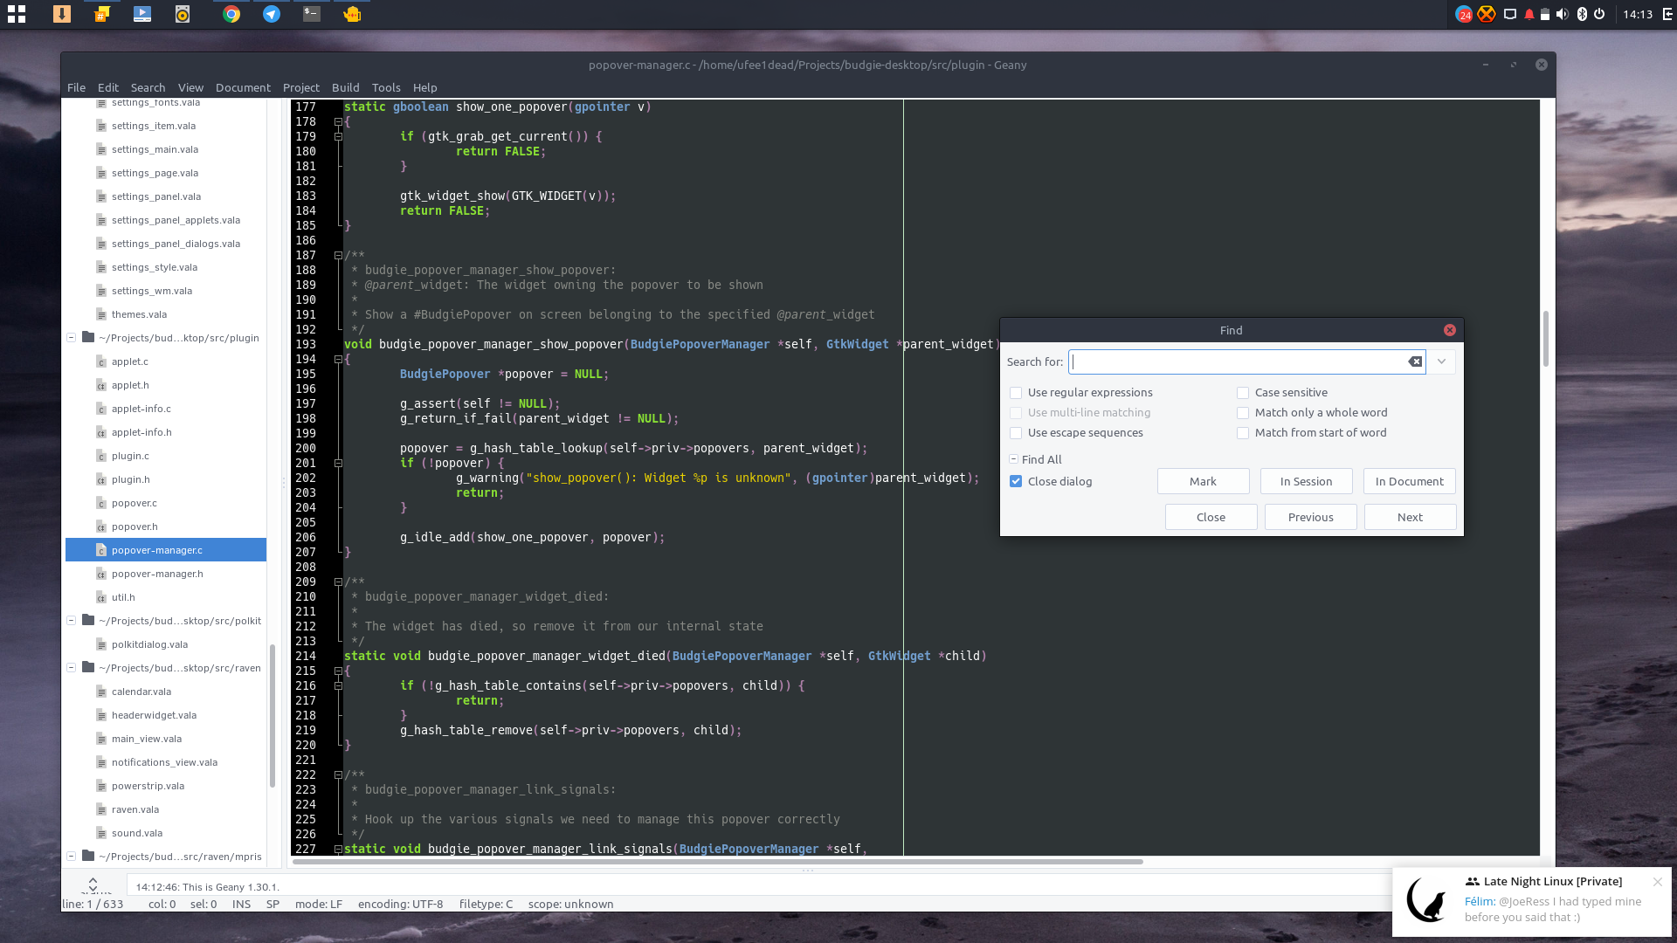
Task: Fold the comment block at line 187
Action: 338,255
